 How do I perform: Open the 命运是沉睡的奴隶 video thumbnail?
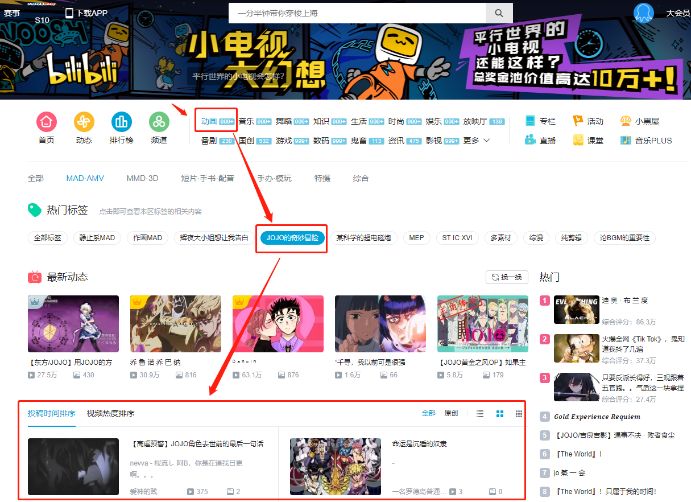tap(336, 467)
